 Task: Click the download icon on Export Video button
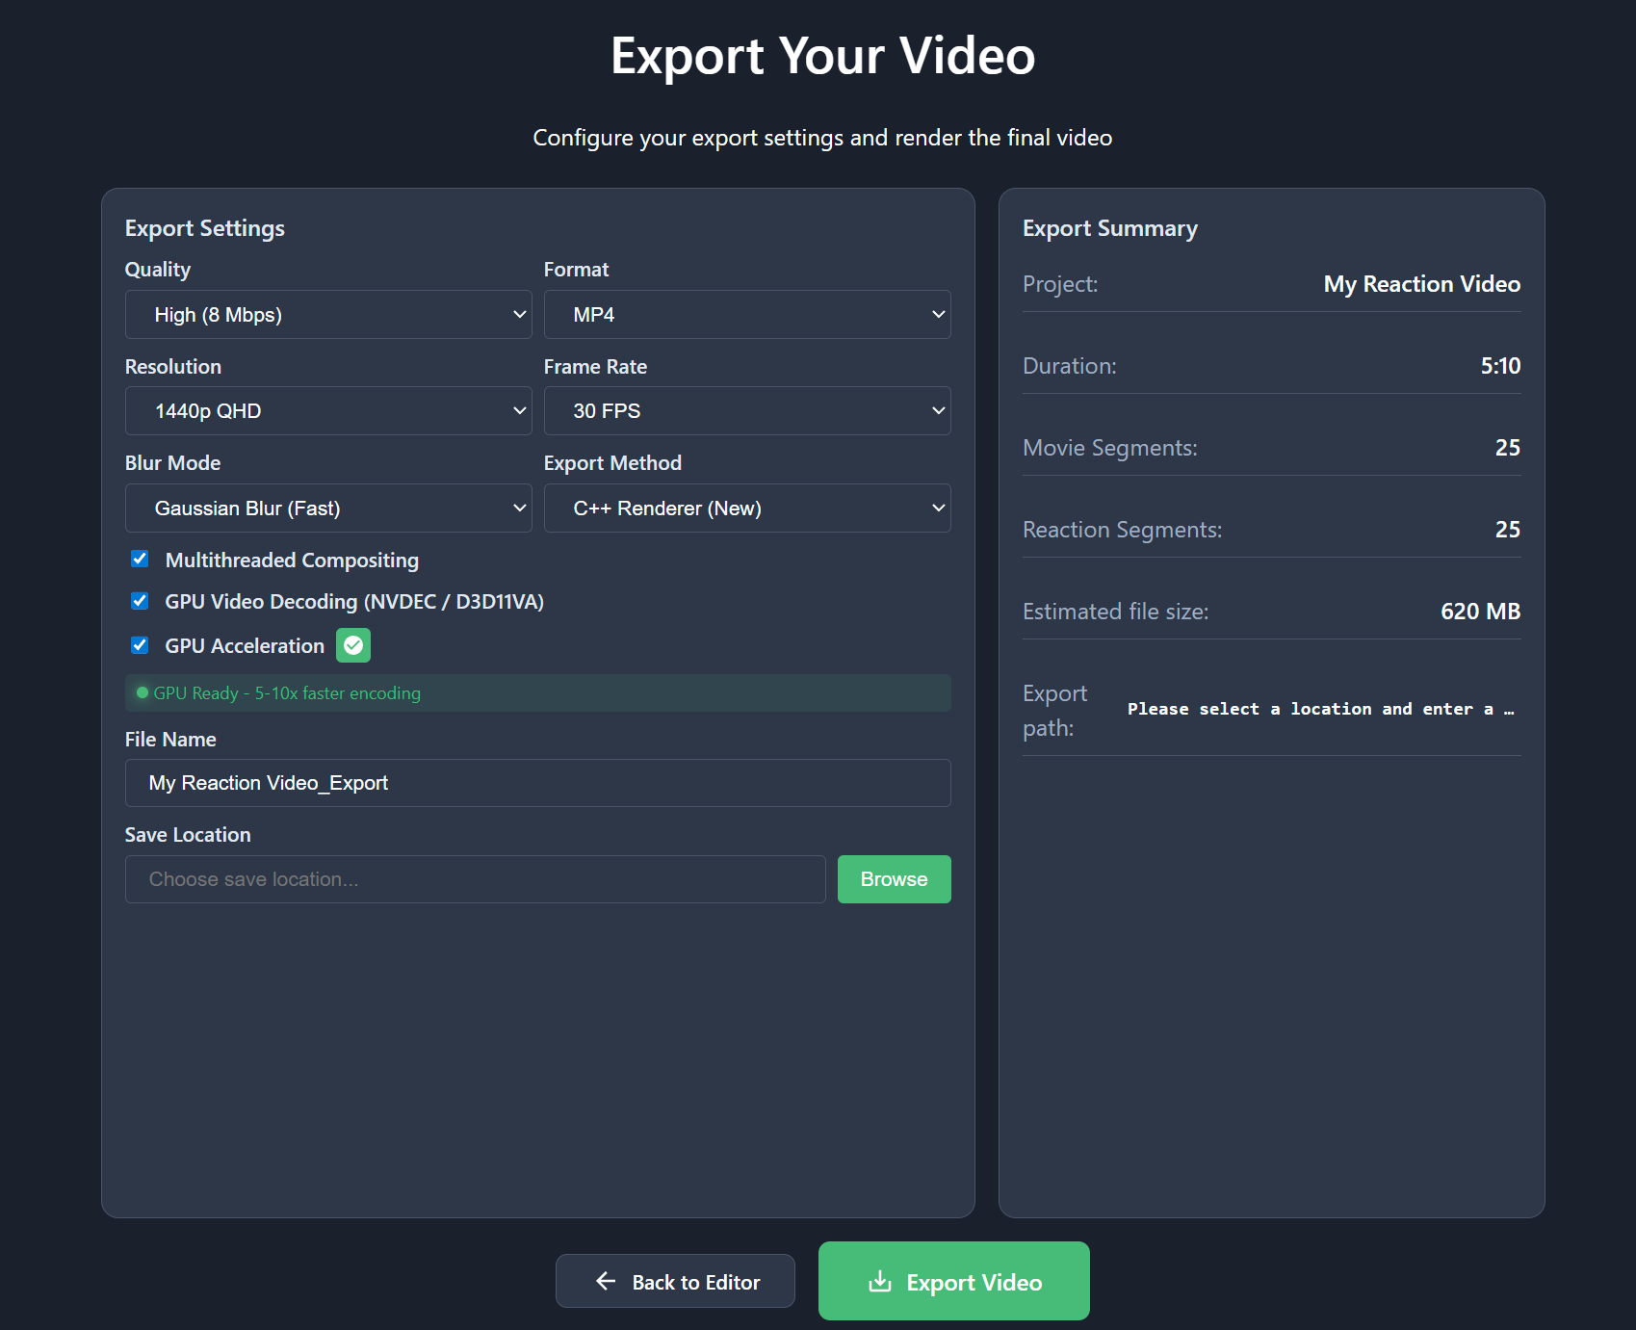pos(881,1282)
